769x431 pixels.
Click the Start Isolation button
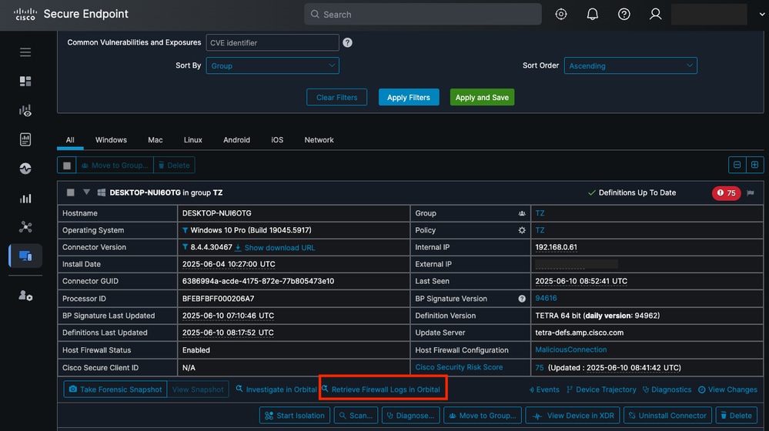295,416
